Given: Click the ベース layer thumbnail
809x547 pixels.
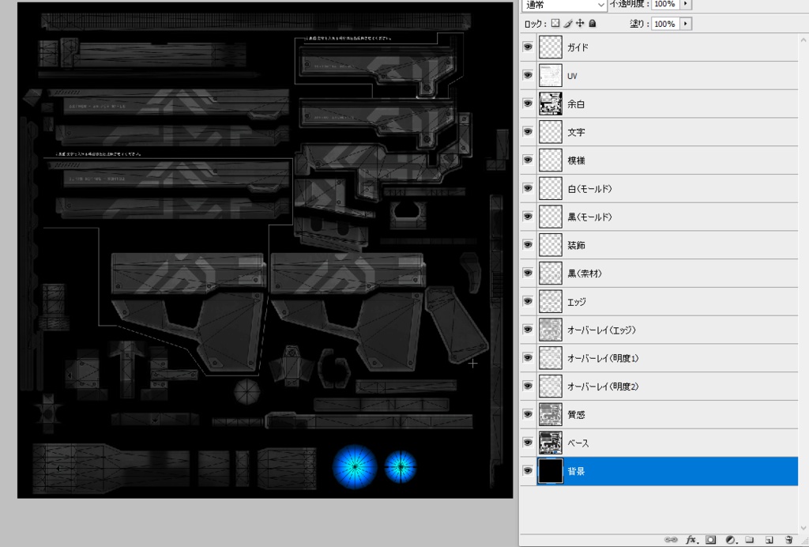Looking at the screenshot, I should tap(551, 442).
